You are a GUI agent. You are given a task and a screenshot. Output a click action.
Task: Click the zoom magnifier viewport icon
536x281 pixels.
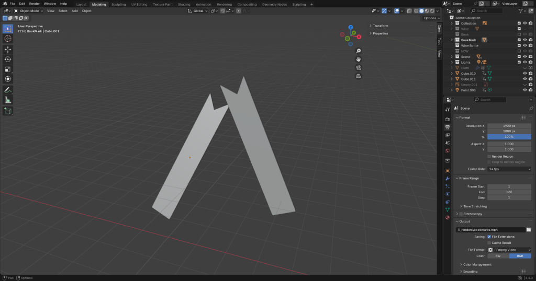click(x=359, y=51)
